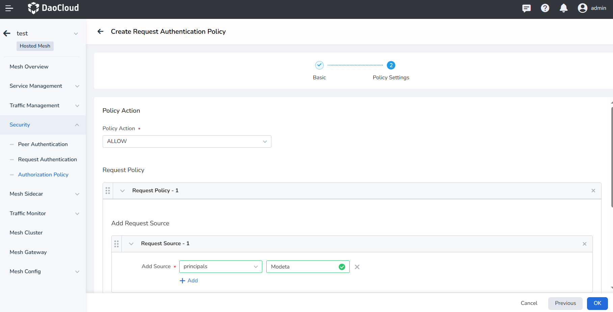View notifications via the bell icon
The width and height of the screenshot is (613, 312).
coord(563,8)
